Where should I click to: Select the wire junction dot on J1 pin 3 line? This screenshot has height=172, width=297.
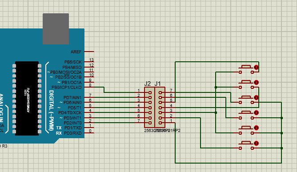pyautogui.click(x=216, y=113)
